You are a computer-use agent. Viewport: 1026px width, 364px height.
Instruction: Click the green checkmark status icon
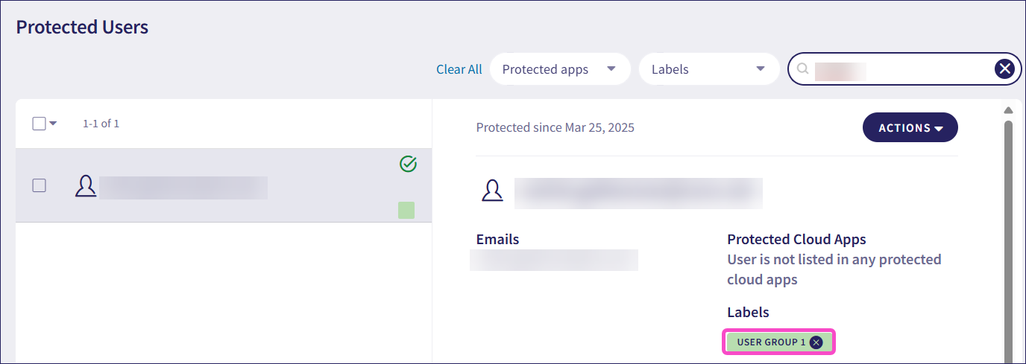click(x=408, y=164)
